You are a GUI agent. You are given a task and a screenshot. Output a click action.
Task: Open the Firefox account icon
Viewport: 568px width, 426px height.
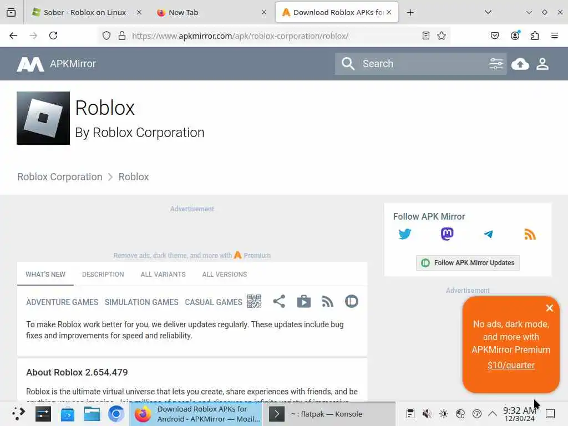coord(515,35)
